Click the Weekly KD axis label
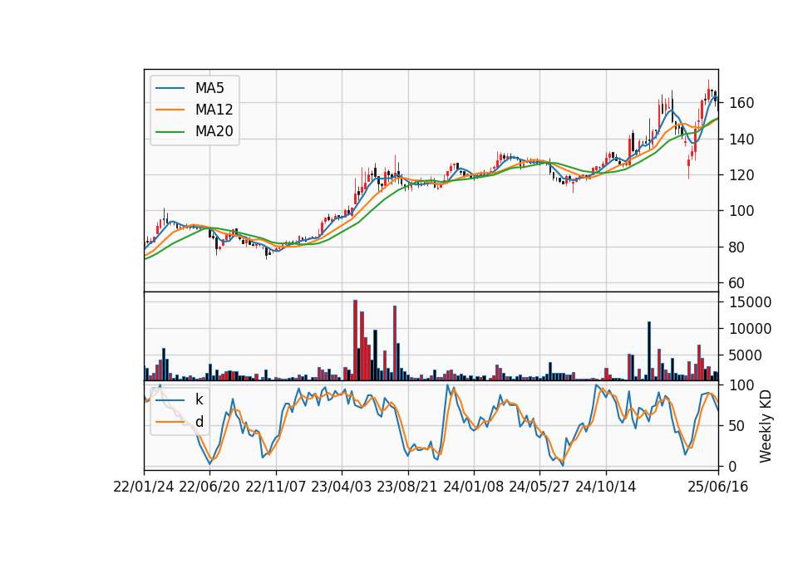Image resolution: width=798 pixels, height=573 pixels. (766, 427)
